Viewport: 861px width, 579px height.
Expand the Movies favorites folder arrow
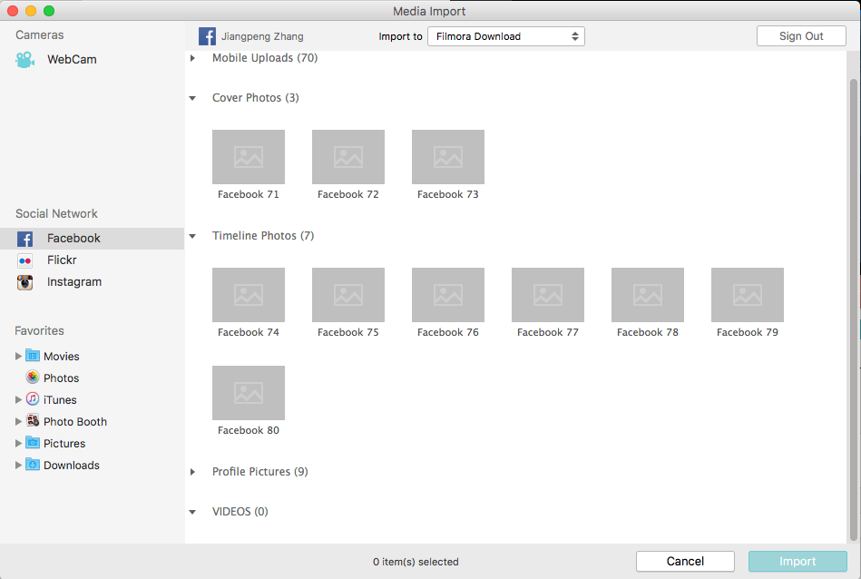tap(18, 356)
